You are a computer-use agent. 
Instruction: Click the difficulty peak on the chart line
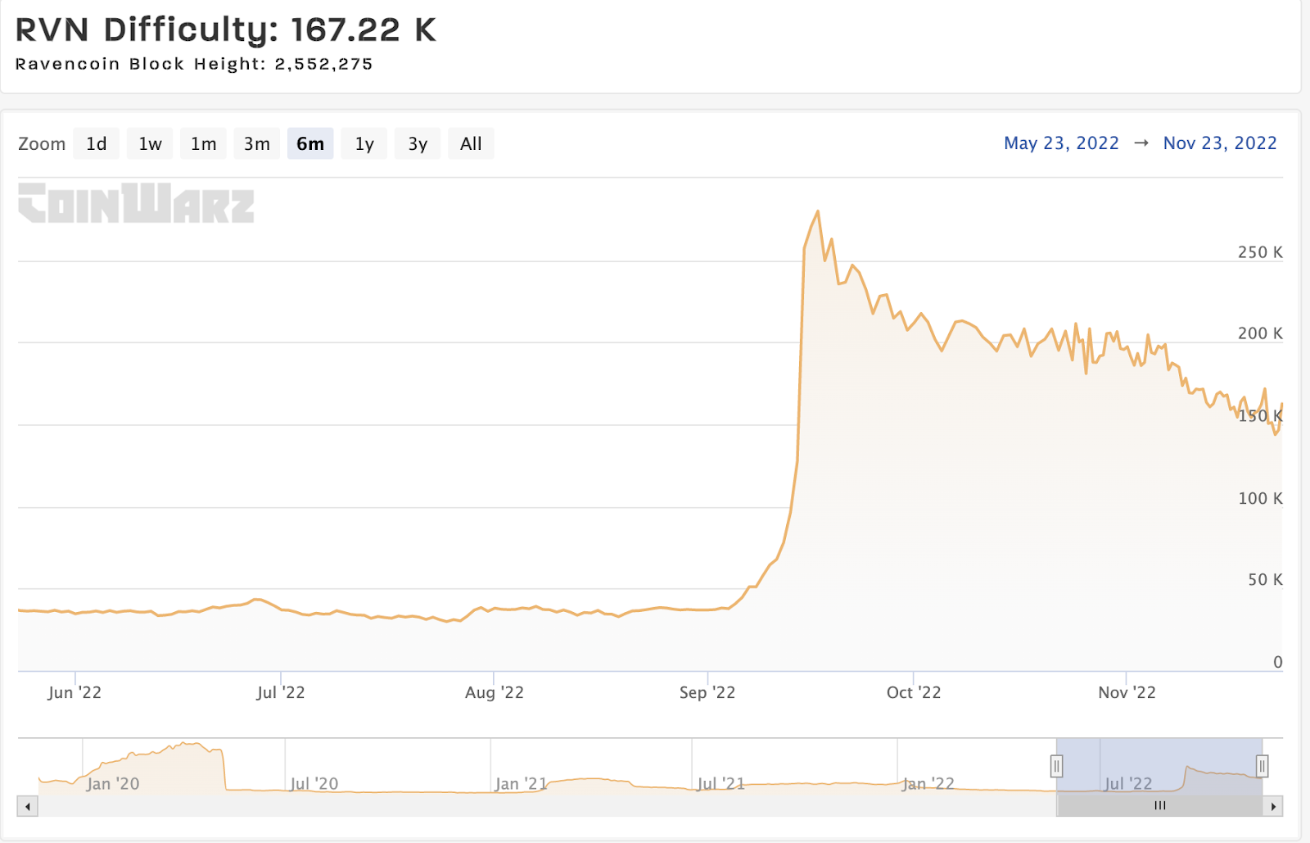coord(817,212)
